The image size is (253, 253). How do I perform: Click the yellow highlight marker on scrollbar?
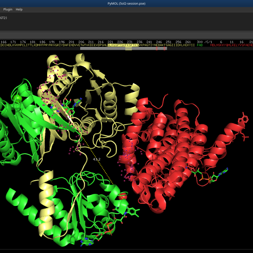[x=128, y=48]
